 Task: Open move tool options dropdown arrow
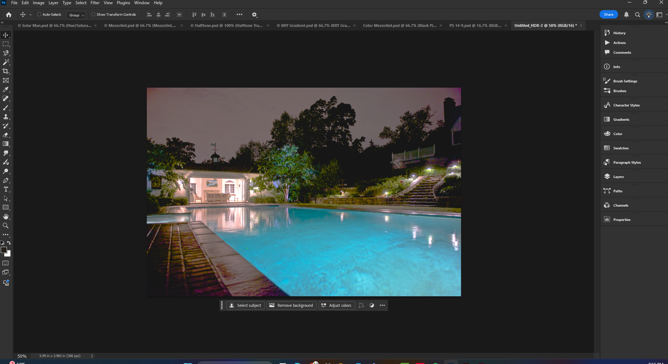click(x=31, y=15)
